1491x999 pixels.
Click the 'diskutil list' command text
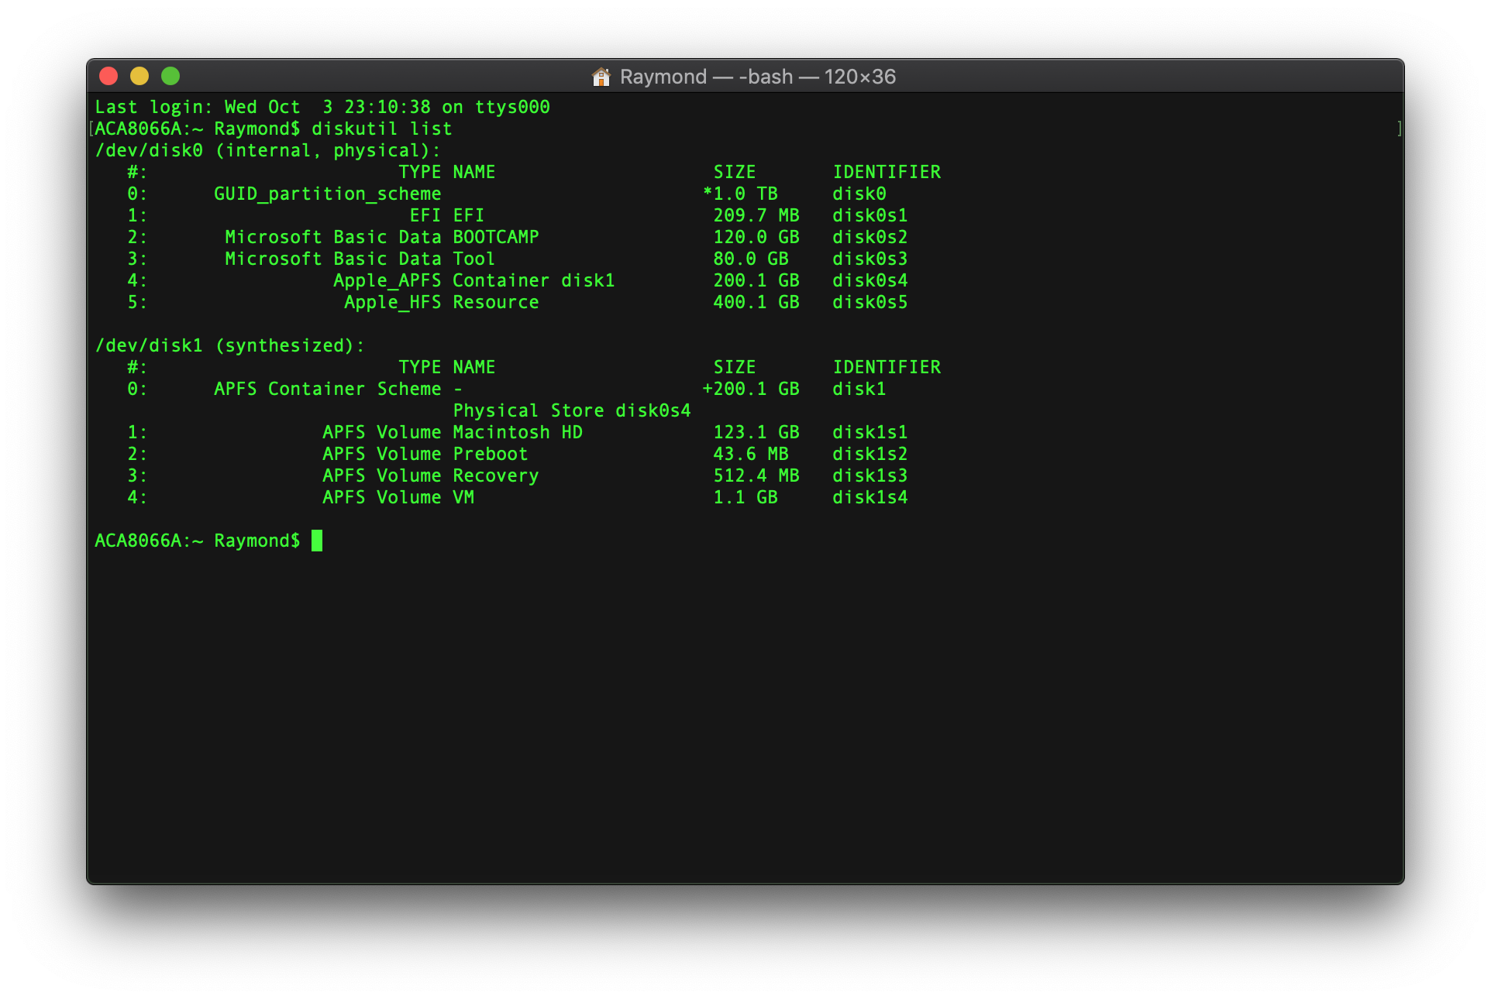[382, 129]
